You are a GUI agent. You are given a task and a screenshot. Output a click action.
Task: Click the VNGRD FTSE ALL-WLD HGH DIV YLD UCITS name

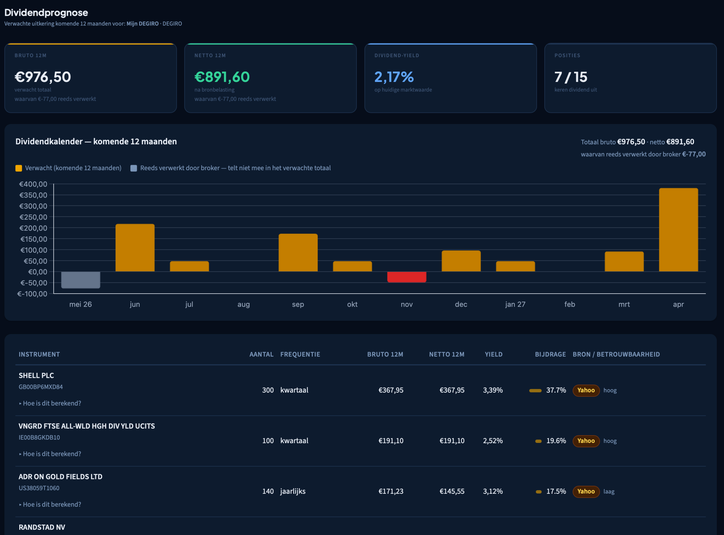[87, 426]
